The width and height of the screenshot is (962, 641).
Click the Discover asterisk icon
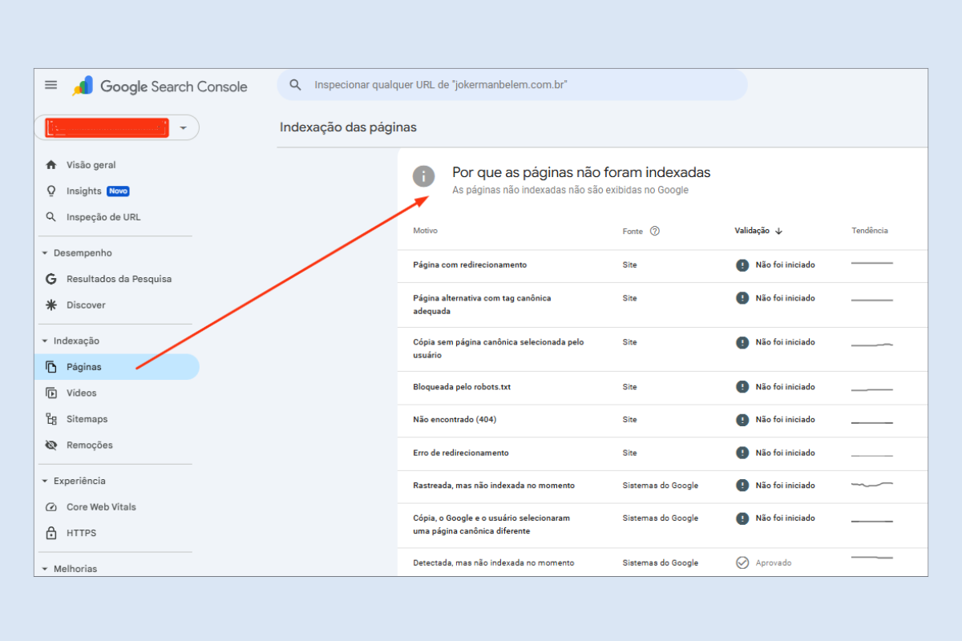(x=51, y=305)
